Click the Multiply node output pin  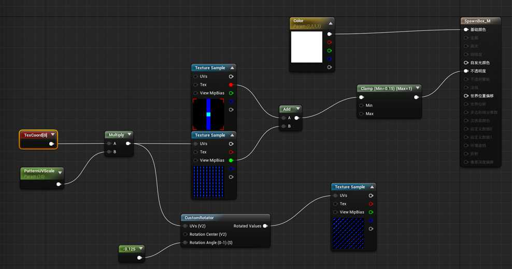coord(128,144)
